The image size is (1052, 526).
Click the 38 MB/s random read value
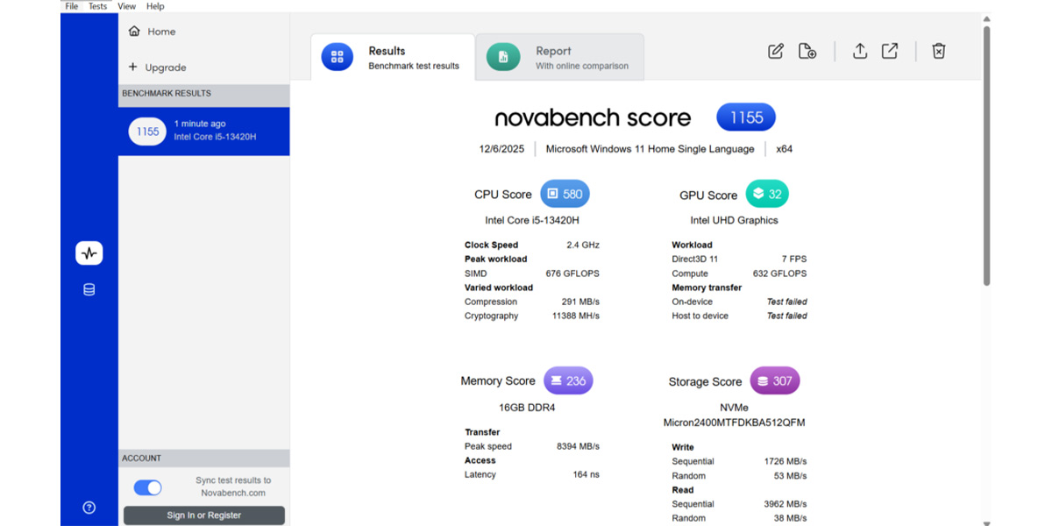pos(791,518)
